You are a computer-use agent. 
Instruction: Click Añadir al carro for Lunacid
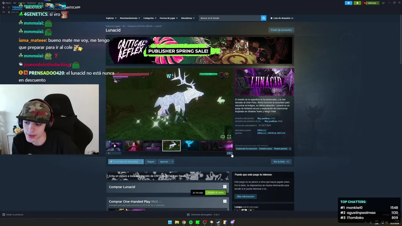[x=215, y=193]
